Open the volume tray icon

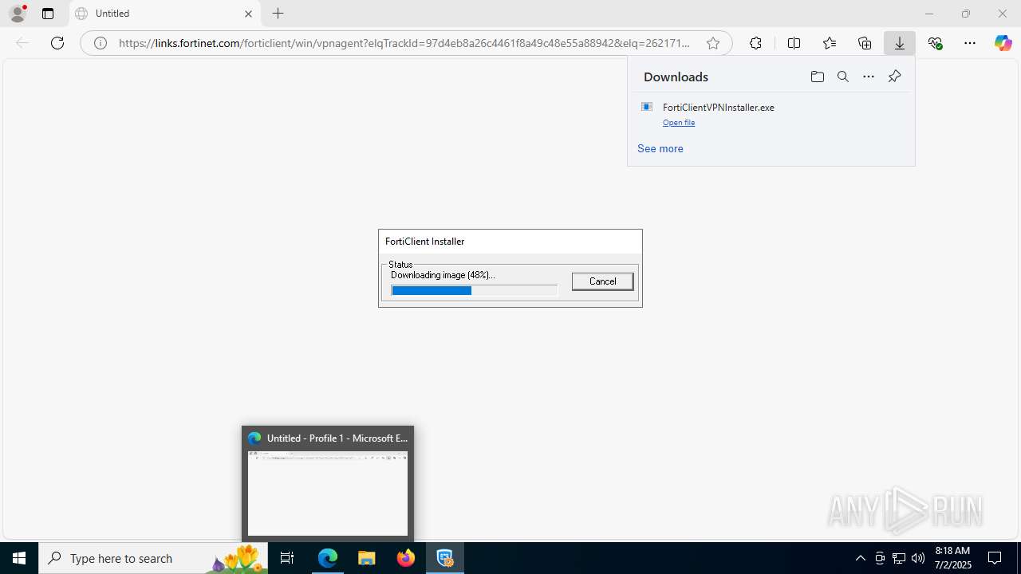[918, 558]
